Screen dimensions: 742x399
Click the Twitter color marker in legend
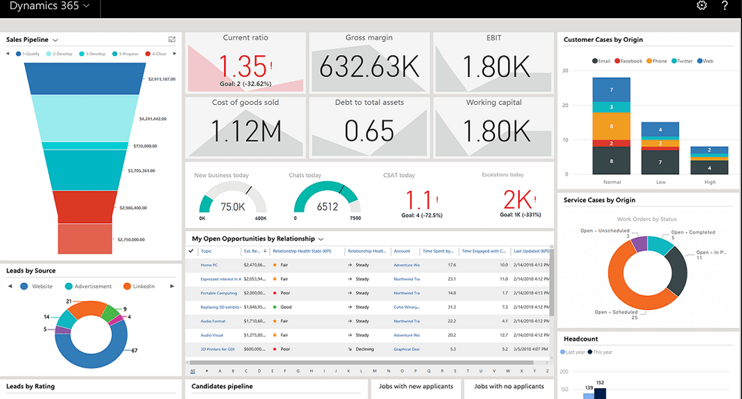tap(674, 61)
